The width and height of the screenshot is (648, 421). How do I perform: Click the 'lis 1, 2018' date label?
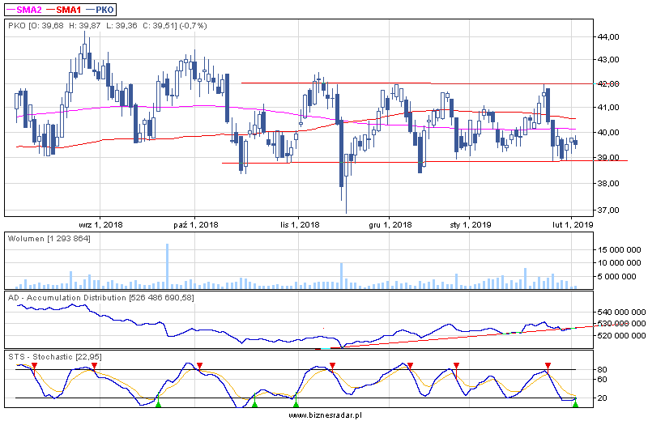[x=301, y=224]
